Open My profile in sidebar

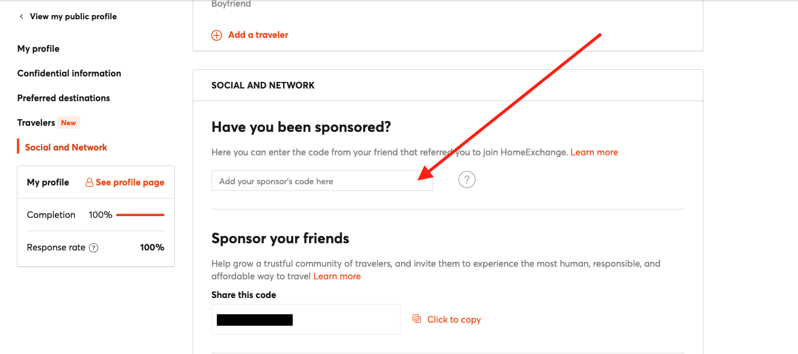click(x=39, y=49)
